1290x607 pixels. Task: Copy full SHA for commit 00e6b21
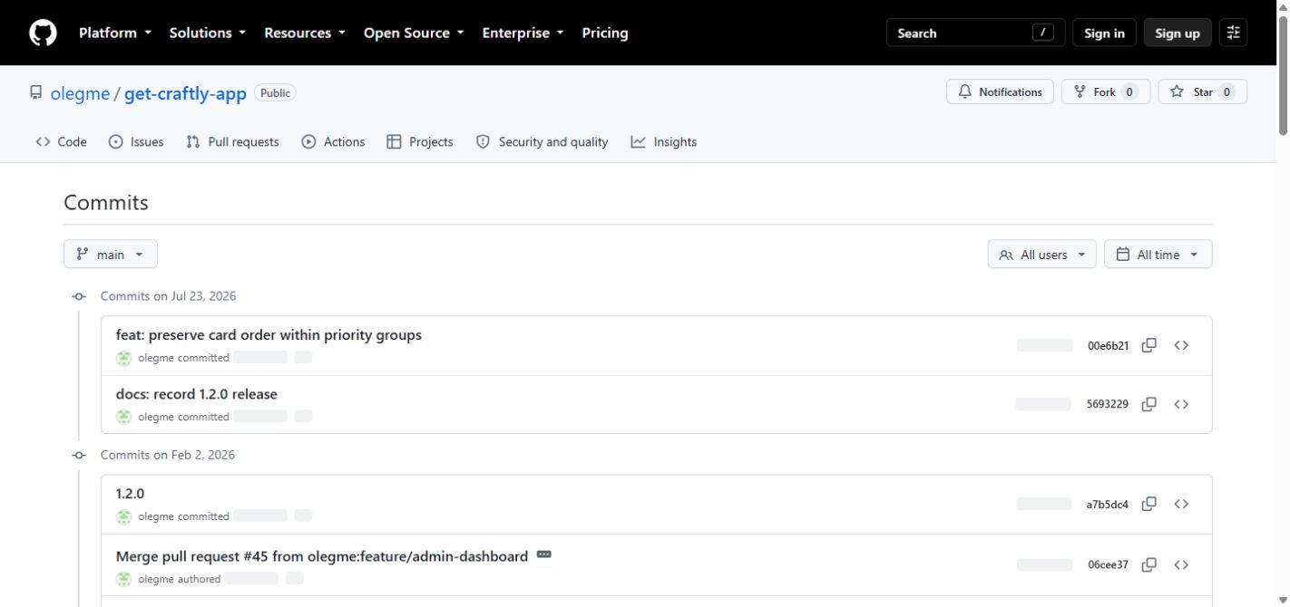coord(1148,345)
